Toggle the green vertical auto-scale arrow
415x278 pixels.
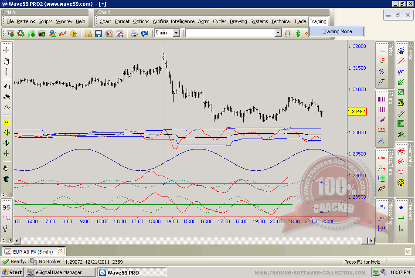click(x=298, y=33)
